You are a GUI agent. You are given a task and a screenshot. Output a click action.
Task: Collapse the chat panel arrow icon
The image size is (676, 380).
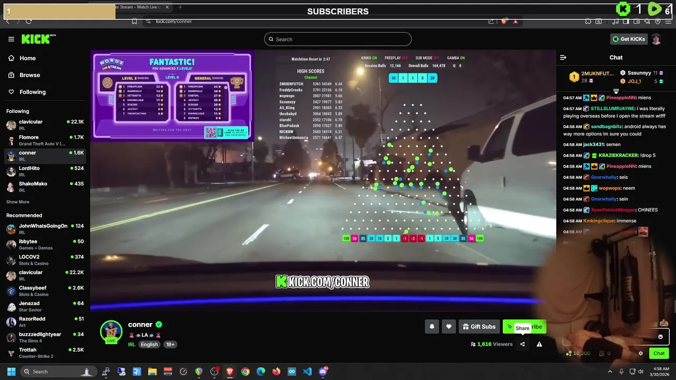[563, 58]
